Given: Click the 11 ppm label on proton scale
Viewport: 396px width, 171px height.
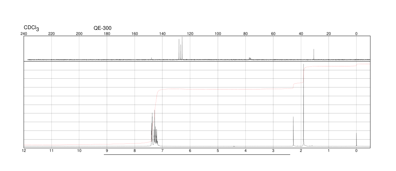Looking at the screenshot, I should click(51, 151).
